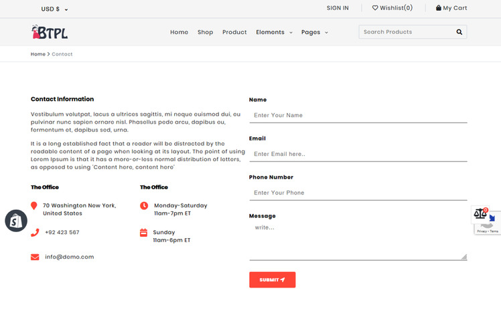The height and width of the screenshot is (311, 501).
Task: Open the Shopify bag chat widget
Action: (16, 221)
